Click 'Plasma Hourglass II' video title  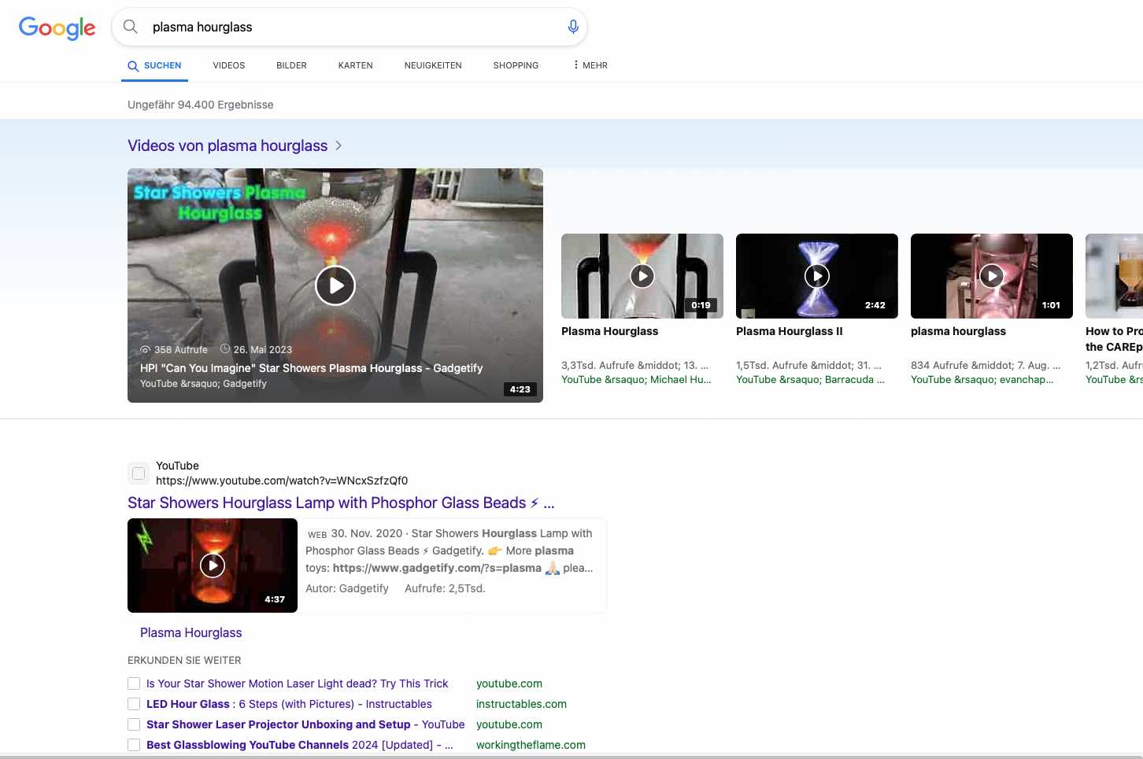(790, 331)
